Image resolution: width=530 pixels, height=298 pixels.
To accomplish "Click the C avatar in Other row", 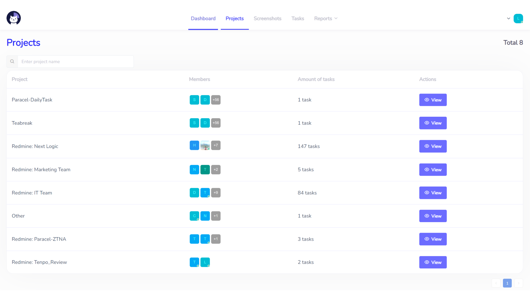I will click(194, 216).
